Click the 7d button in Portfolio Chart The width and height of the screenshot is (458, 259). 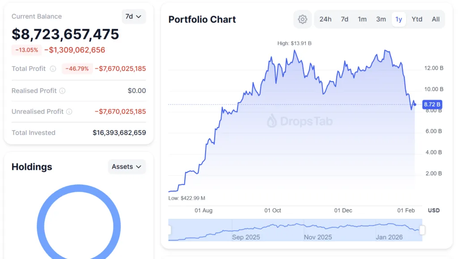pos(344,19)
